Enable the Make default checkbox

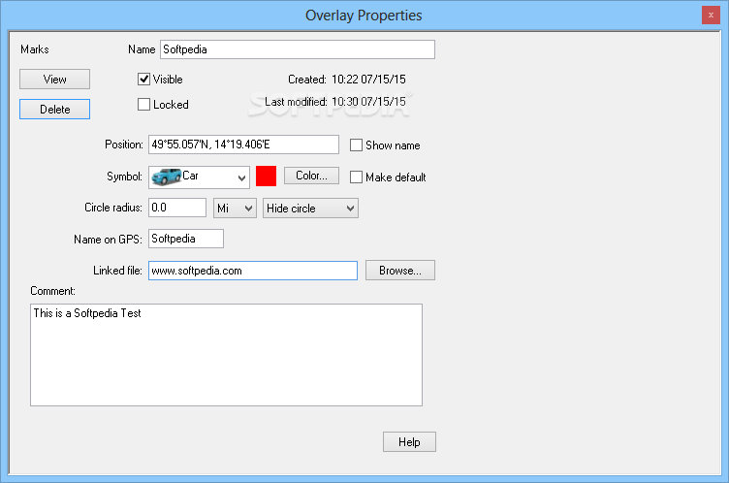pyautogui.click(x=356, y=177)
